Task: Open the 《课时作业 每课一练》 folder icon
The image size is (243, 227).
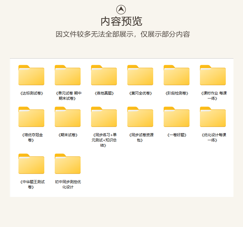Action: pos(213,75)
